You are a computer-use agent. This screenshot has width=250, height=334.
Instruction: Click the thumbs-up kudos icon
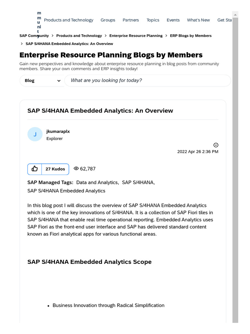pos(35,169)
